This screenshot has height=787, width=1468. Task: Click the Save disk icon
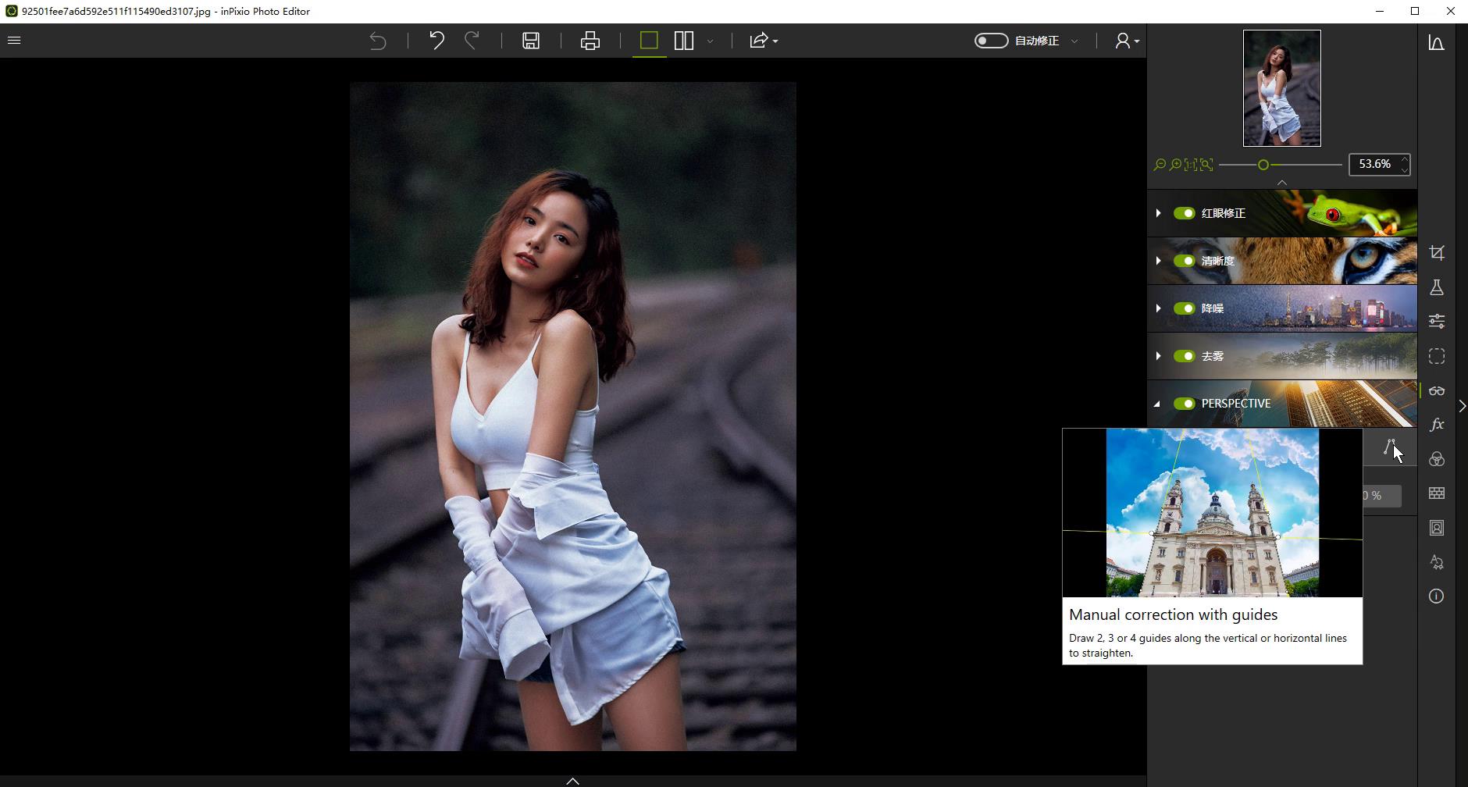pyautogui.click(x=531, y=41)
